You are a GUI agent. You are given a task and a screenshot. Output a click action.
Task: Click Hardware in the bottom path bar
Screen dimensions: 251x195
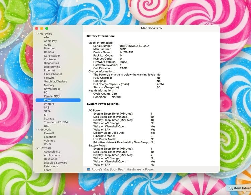pyautogui.click(x=134, y=169)
